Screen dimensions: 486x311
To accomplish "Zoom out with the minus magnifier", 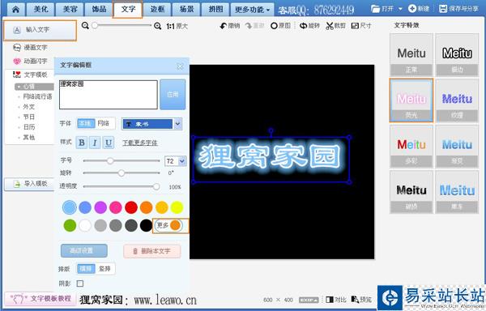I will click(85, 26).
